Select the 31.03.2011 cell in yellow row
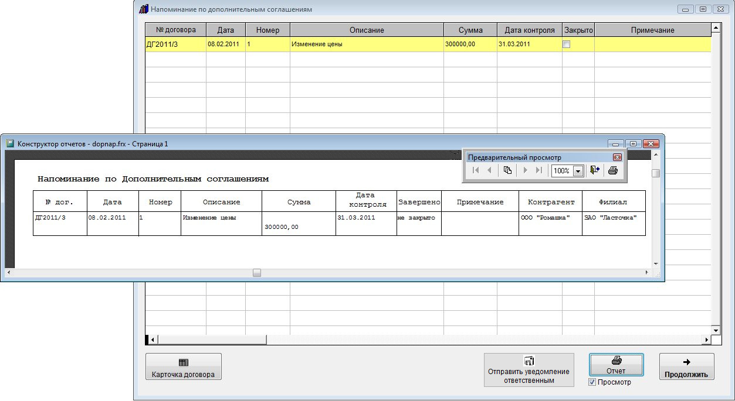This screenshot has width=735, height=401. tap(530, 44)
